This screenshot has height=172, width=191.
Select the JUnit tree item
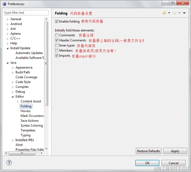click(19, 145)
